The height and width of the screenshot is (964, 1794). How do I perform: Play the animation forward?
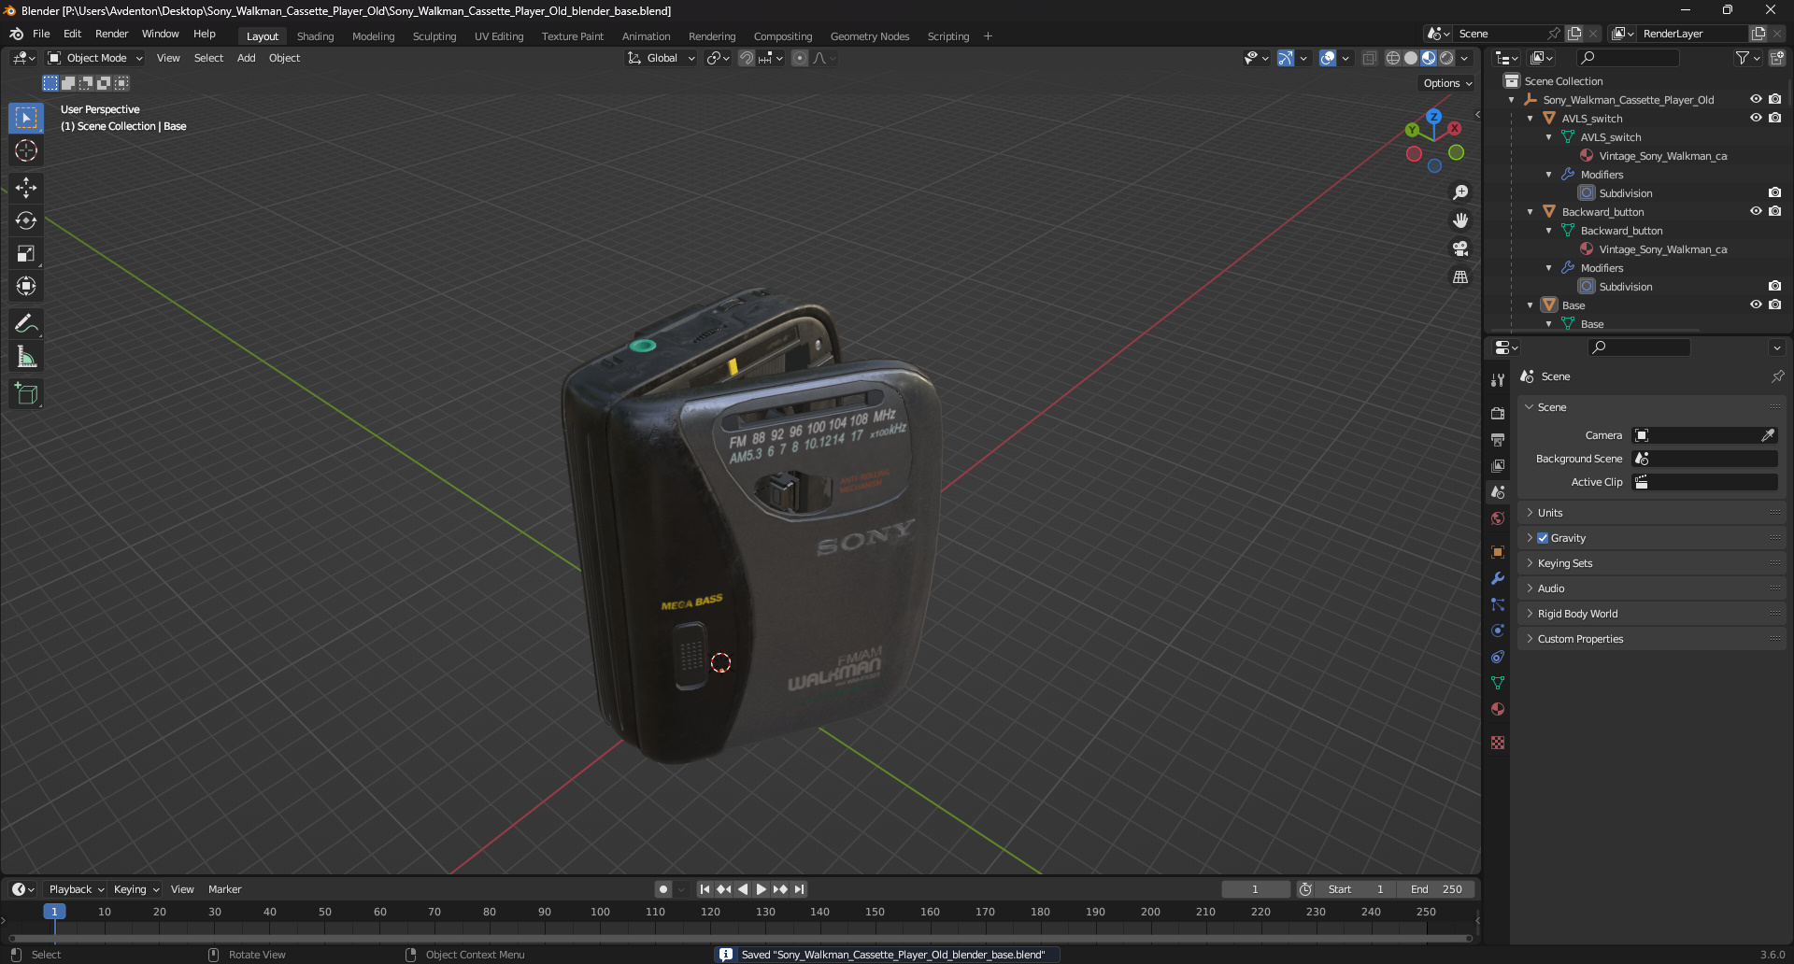(761, 889)
